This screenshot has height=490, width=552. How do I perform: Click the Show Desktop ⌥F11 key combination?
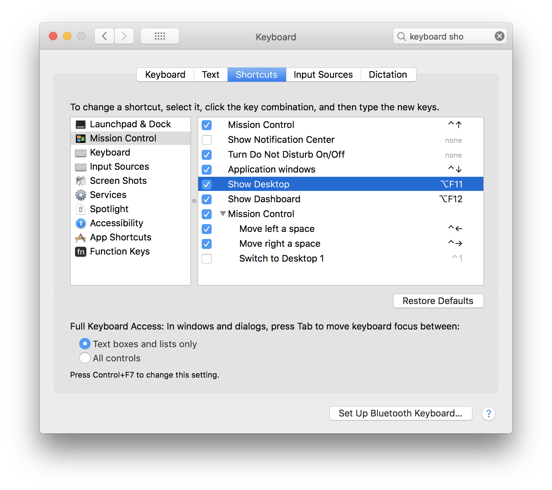(x=451, y=184)
